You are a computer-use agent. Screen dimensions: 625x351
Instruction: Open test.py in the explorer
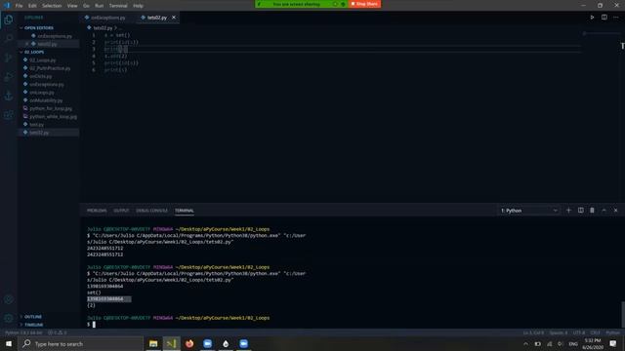point(37,125)
